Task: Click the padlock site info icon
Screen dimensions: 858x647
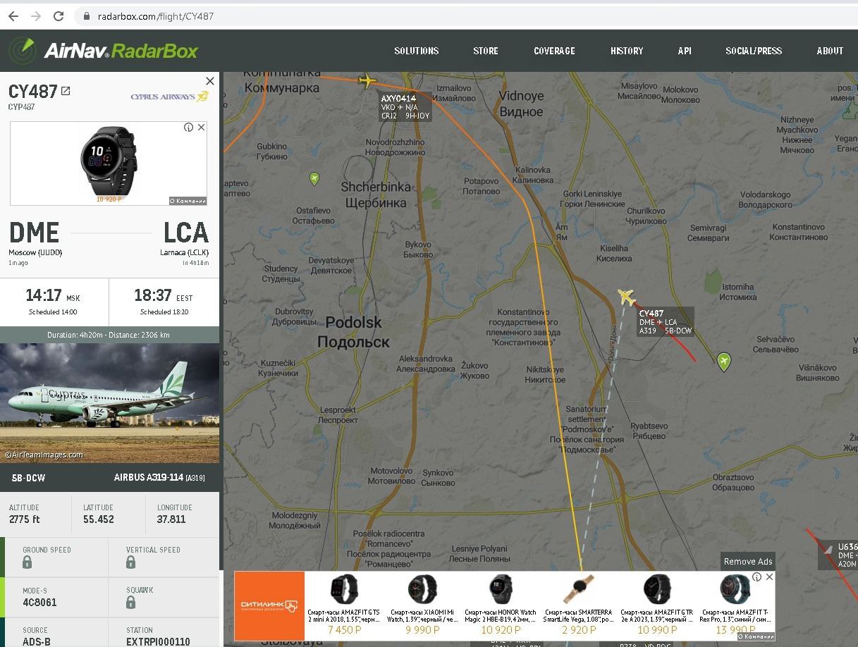Action: tap(86, 16)
